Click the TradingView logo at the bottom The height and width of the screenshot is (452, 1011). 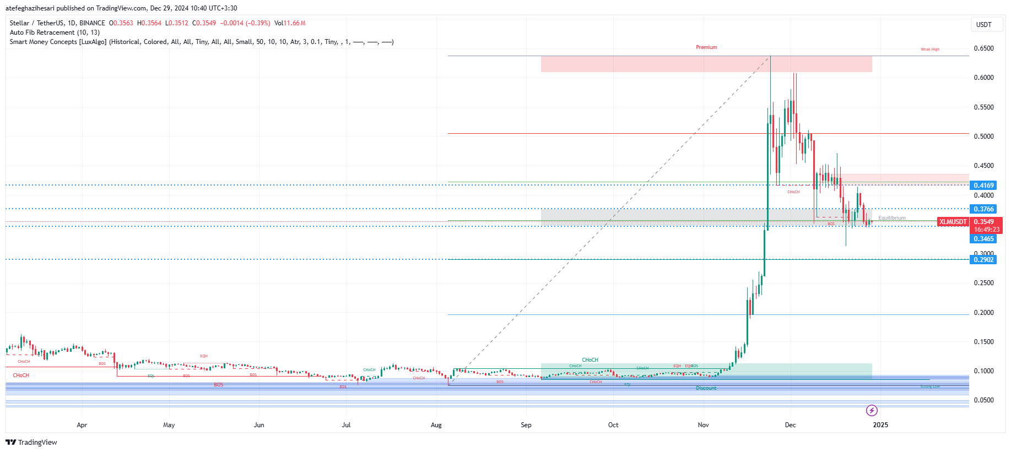click(x=31, y=442)
